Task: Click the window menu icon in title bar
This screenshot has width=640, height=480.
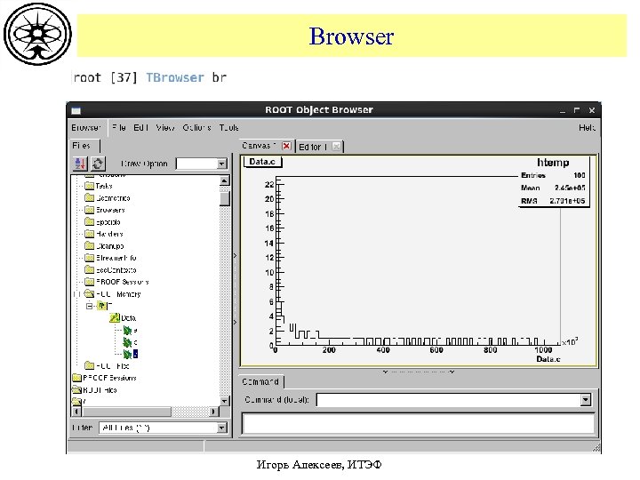Action: point(76,110)
